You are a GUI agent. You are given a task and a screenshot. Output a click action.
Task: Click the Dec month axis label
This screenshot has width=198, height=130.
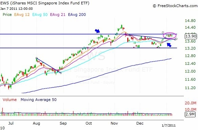(140, 123)
